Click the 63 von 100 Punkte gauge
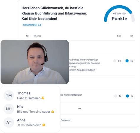140x133 pixels. tap(119, 14)
